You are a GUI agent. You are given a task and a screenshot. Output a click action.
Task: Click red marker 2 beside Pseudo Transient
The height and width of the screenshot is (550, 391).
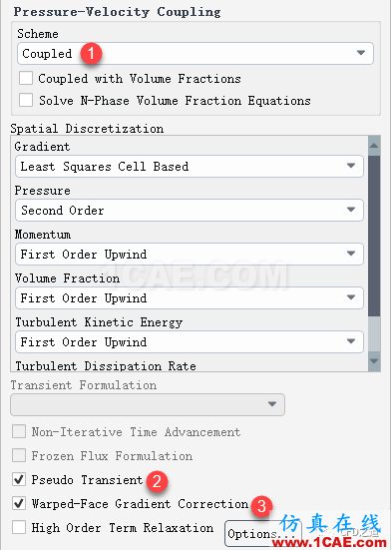pyautogui.click(x=157, y=481)
